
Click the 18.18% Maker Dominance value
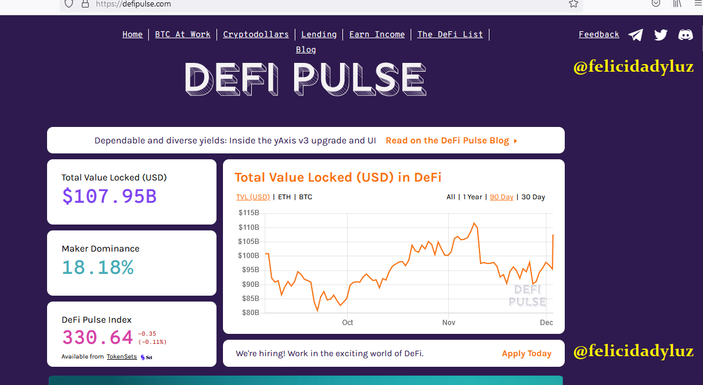point(98,267)
